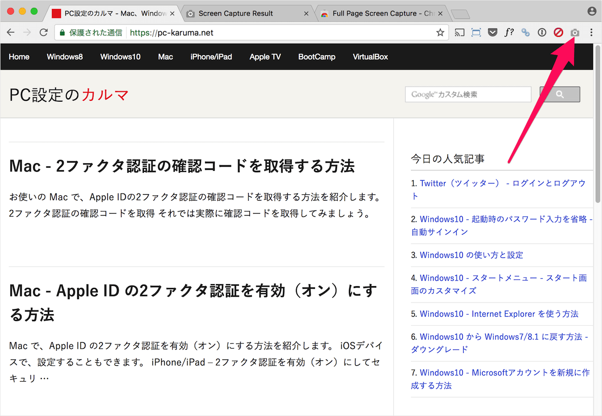The width and height of the screenshot is (602, 416).
Task: Open the Windows8 navigation item
Action: click(x=65, y=57)
